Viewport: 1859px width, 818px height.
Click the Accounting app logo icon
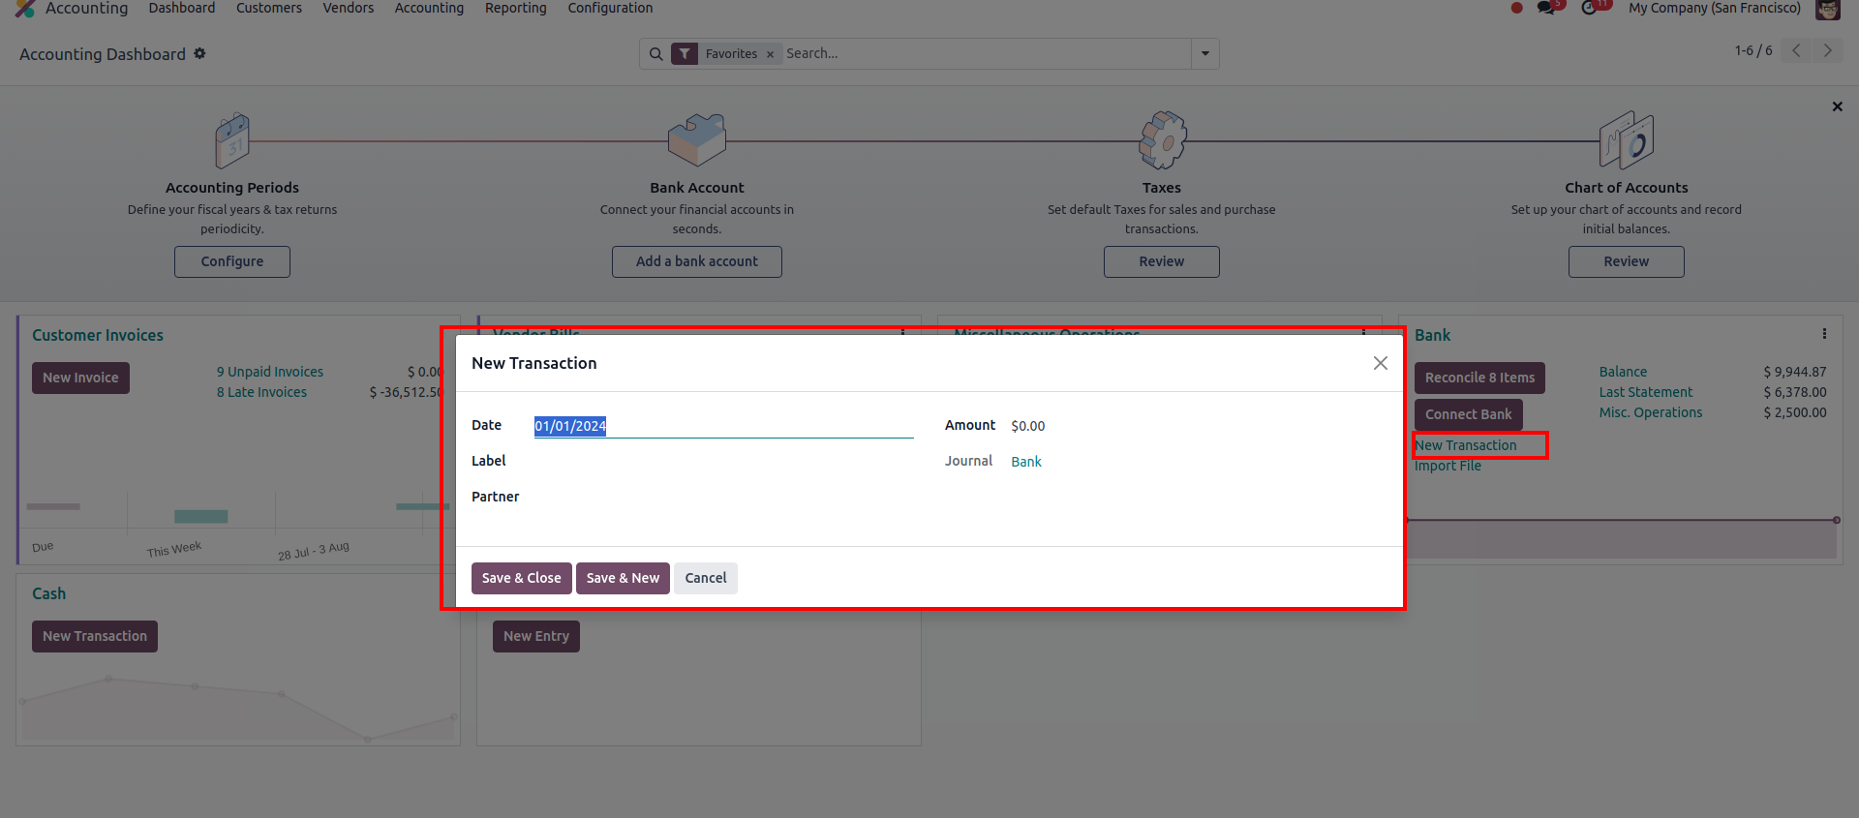pos(25,9)
